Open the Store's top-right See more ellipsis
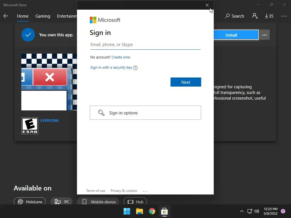This screenshot has height=218, width=291. click(x=284, y=16)
